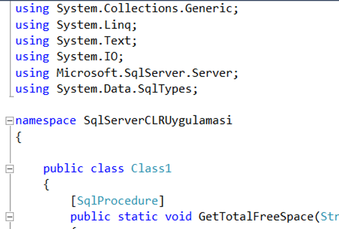
Task: Place cursor in System.Linq using statement
Action: [x=76, y=25]
